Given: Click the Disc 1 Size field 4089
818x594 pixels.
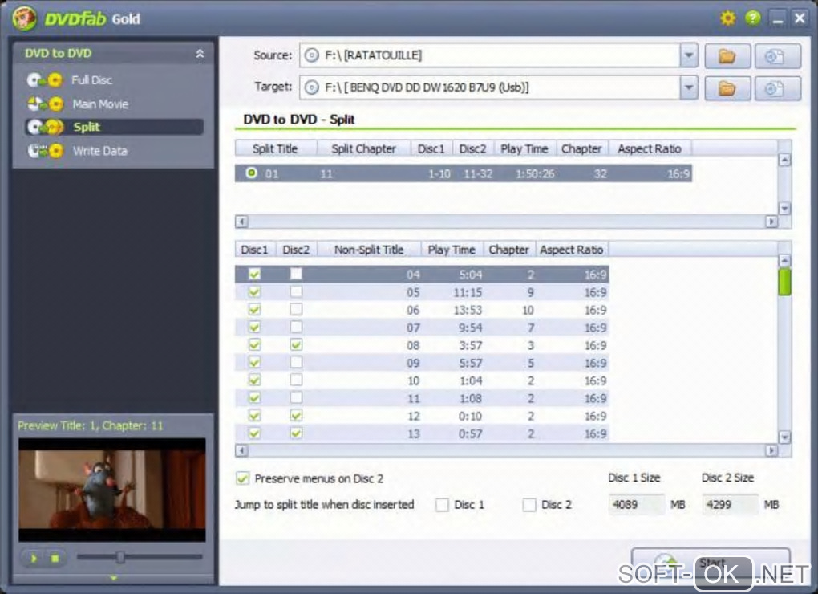Looking at the screenshot, I should coord(636,505).
